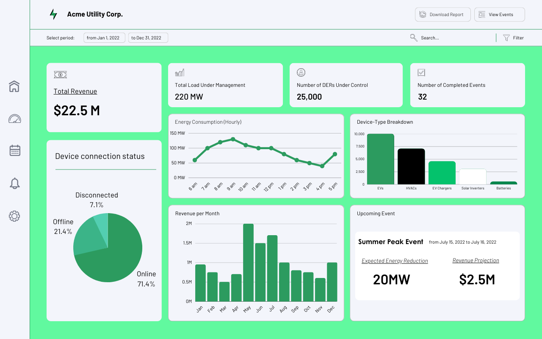Click the white Solar Inverters bar

[473, 177]
